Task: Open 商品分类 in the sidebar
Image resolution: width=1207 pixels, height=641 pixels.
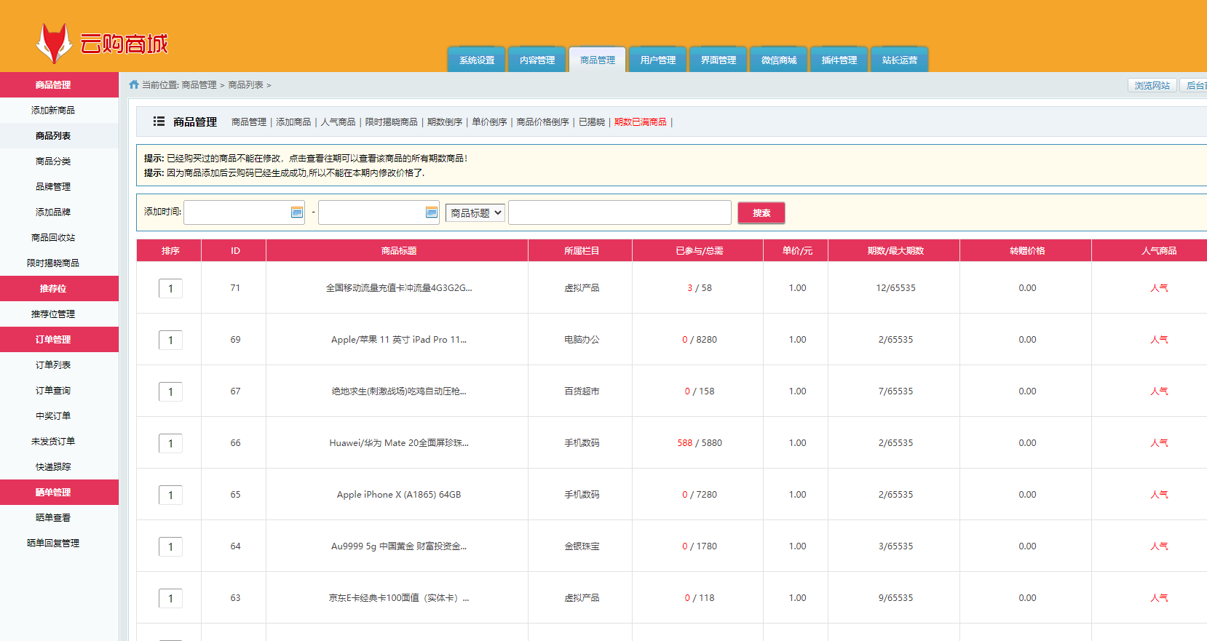Action: tap(53, 161)
